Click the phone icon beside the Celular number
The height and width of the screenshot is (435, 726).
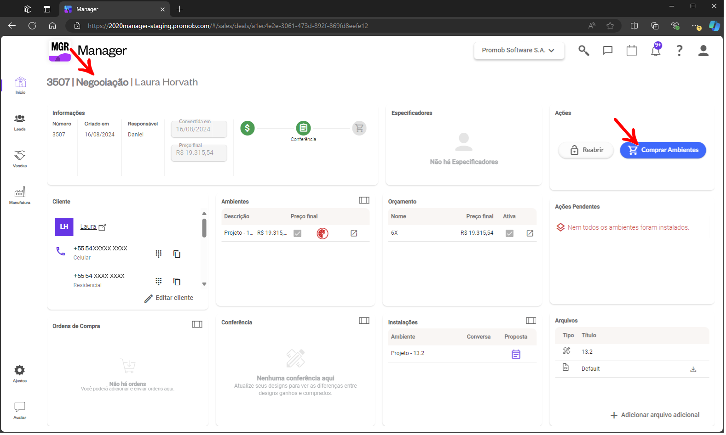[x=61, y=251]
